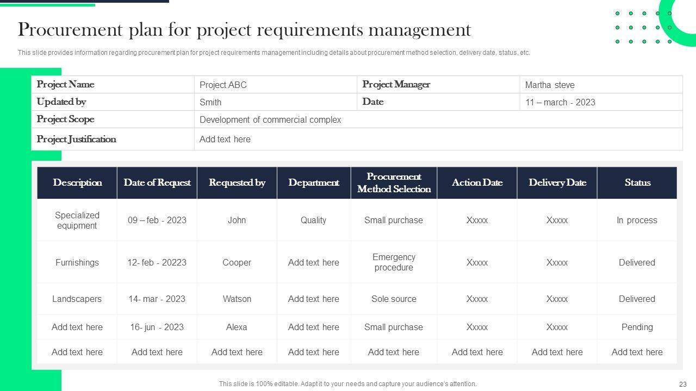Click the 'Description' column header
Viewport: 696px width, 391px height.
click(x=77, y=182)
